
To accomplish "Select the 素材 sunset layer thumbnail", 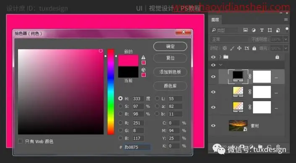I will (x=238, y=125).
